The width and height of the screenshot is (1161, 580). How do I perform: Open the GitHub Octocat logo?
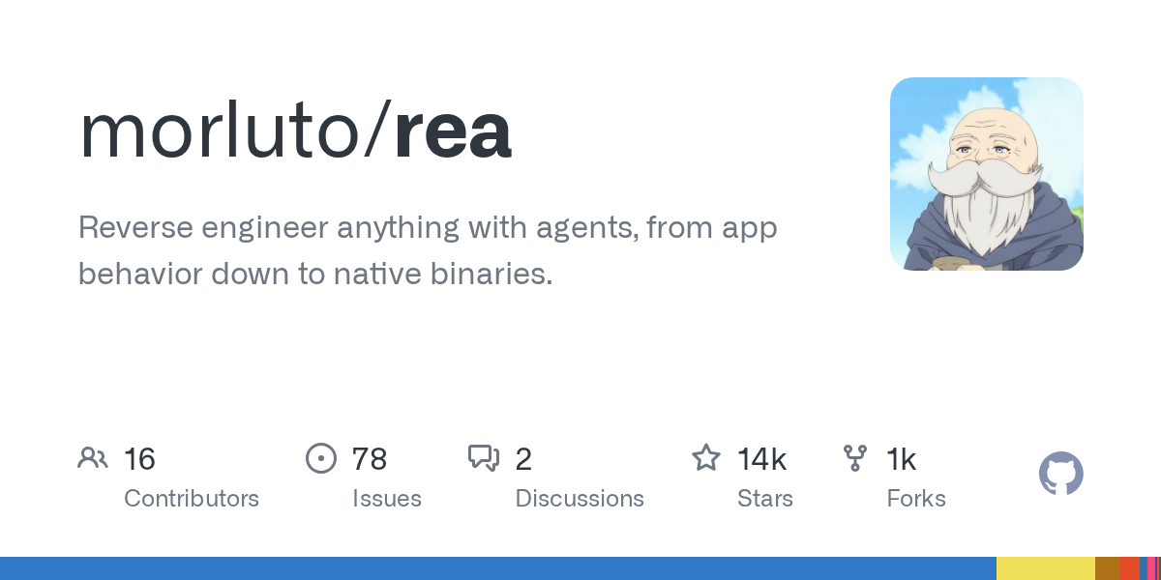pyautogui.click(x=1061, y=474)
